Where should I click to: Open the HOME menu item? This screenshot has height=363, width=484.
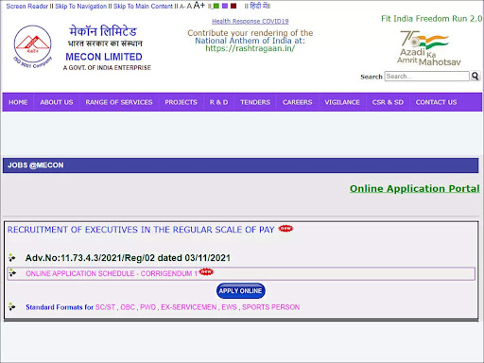18,102
